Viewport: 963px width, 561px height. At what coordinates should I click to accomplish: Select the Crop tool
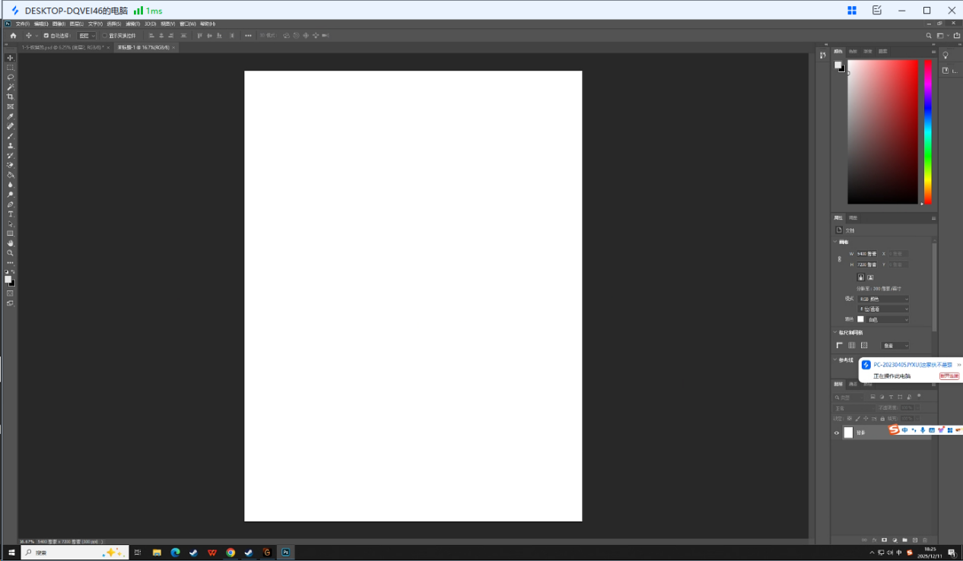11,97
